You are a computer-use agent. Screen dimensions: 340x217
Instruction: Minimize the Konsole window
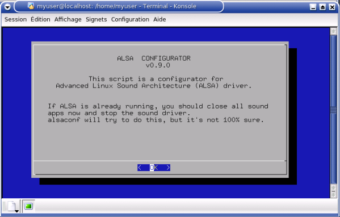[x=313, y=7]
